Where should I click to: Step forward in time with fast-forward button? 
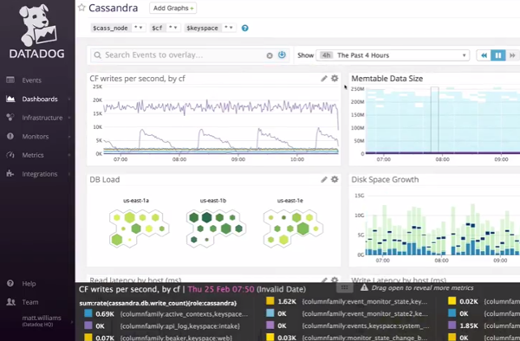[x=512, y=55]
